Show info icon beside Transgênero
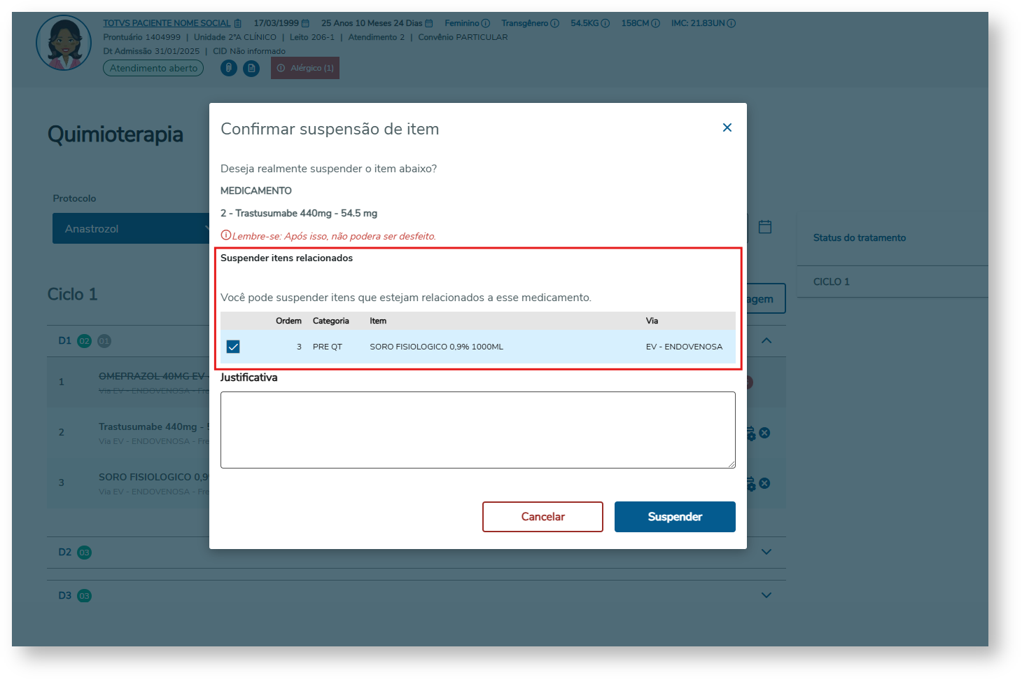 coord(554,23)
